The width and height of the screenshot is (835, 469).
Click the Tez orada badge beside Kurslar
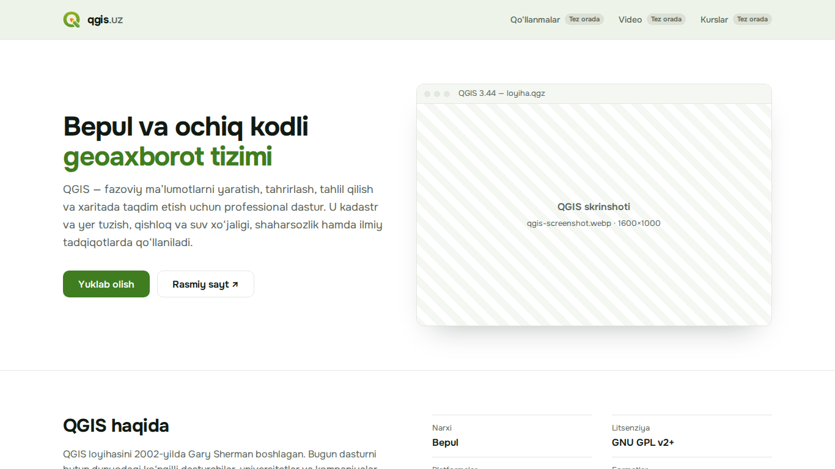[752, 20]
